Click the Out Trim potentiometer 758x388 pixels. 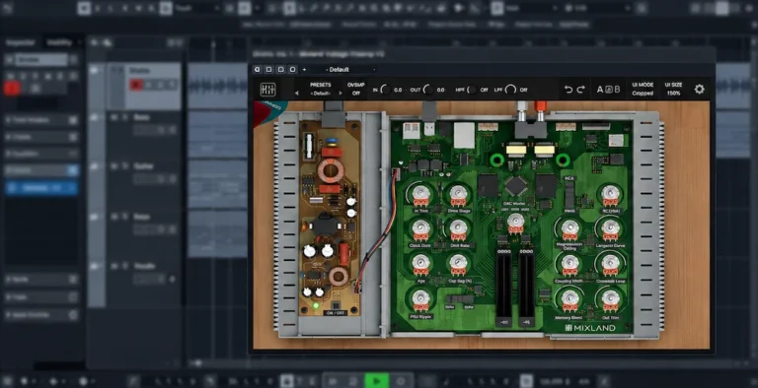[610, 299]
